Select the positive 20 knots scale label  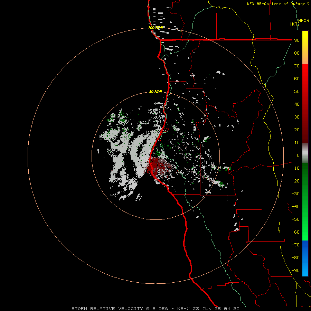pos(297,130)
